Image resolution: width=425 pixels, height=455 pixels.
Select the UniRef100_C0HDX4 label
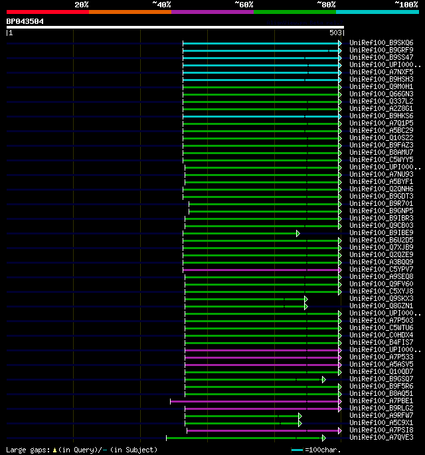point(381,335)
